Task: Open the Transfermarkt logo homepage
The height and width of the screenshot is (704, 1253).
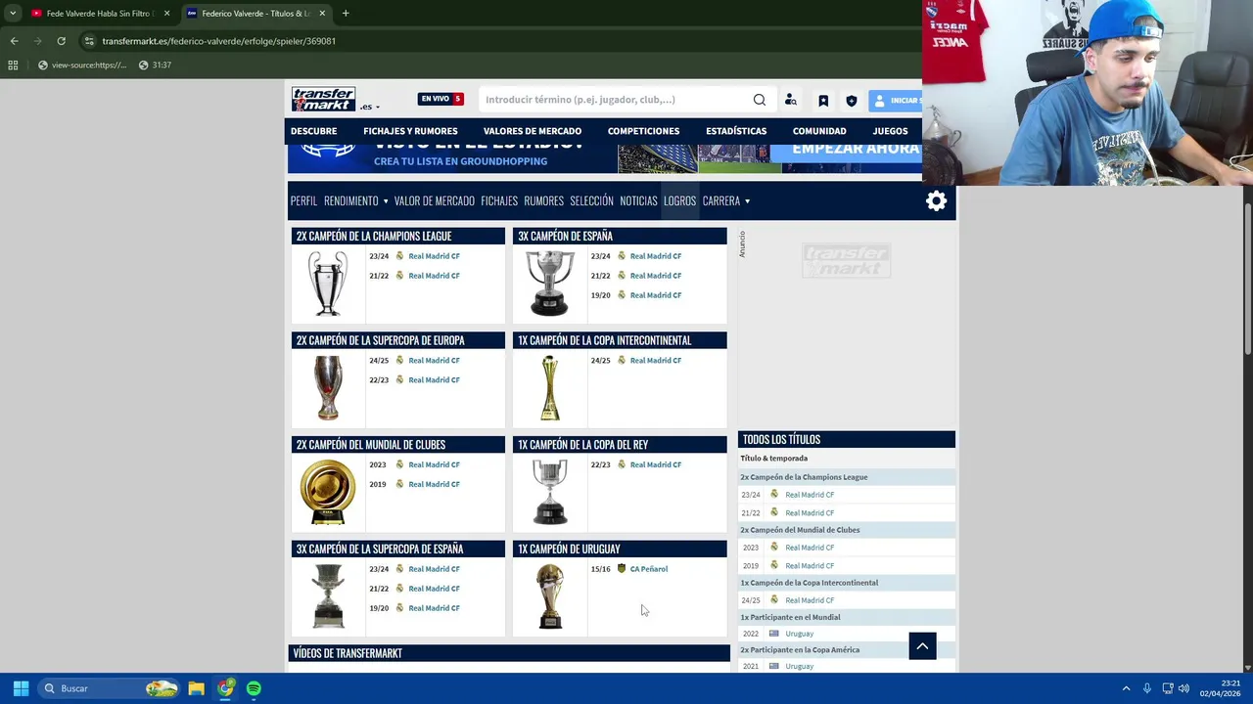Action: pyautogui.click(x=323, y=99)
